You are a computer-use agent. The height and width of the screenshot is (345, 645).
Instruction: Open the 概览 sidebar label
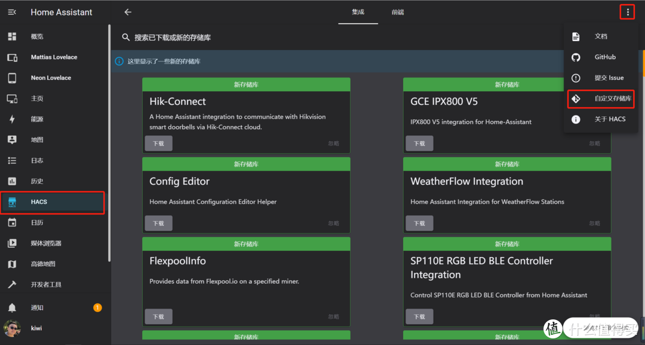click(37, 36)
